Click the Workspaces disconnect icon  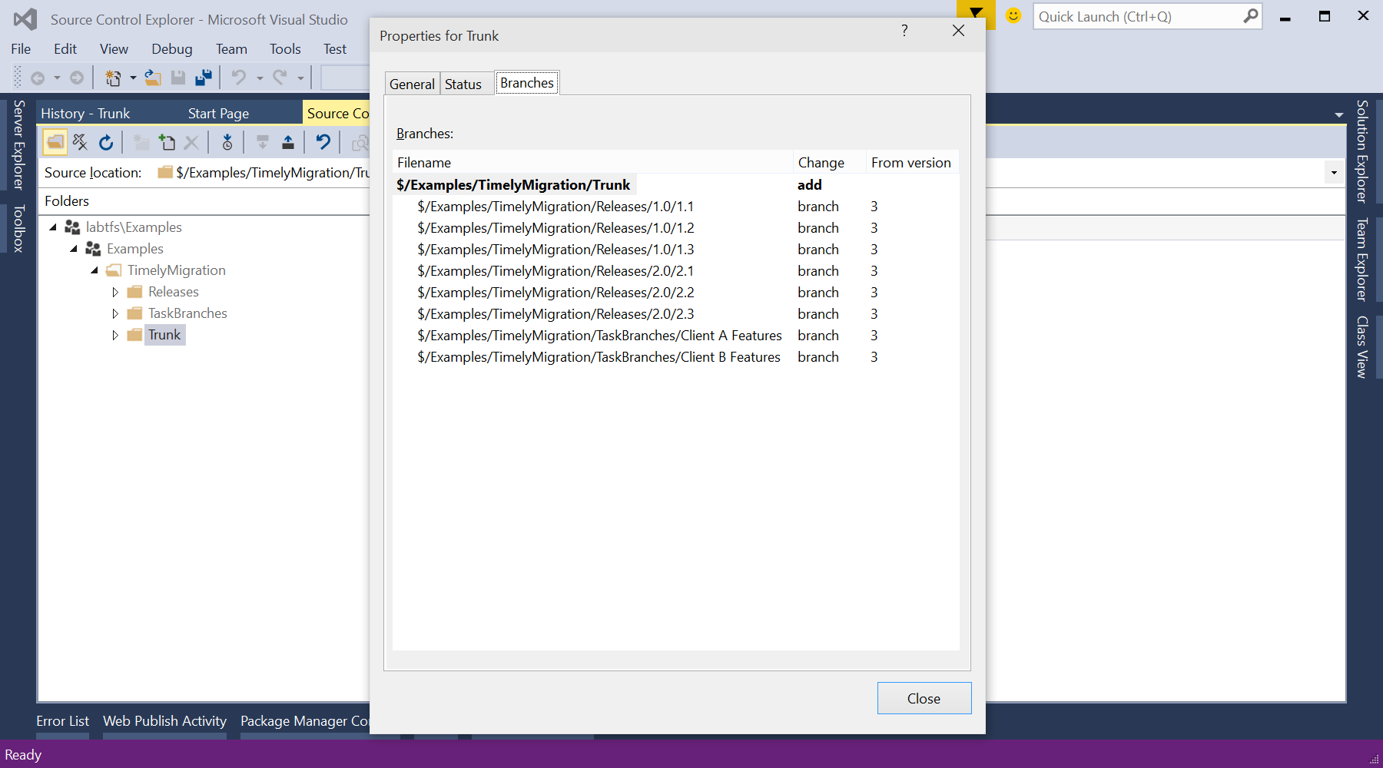pos(80,142)
